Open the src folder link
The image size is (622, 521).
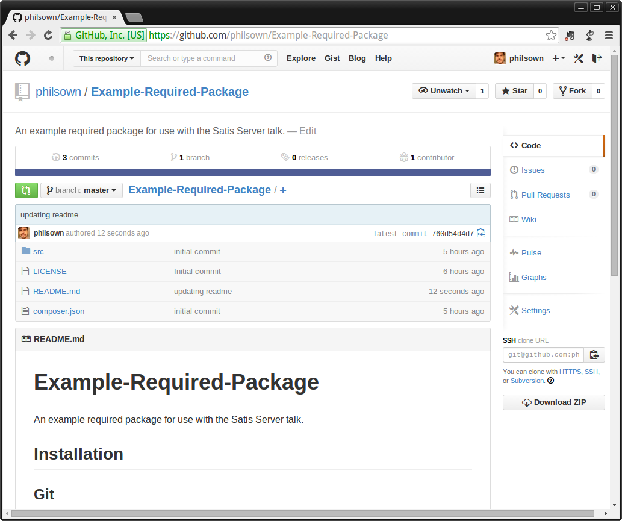click(x=39, y=252)
